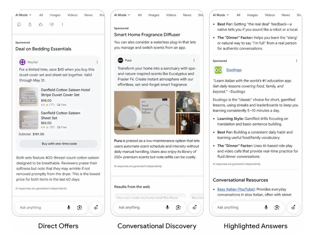
Task: Click Results from the web heading
Action: (132, 187)
